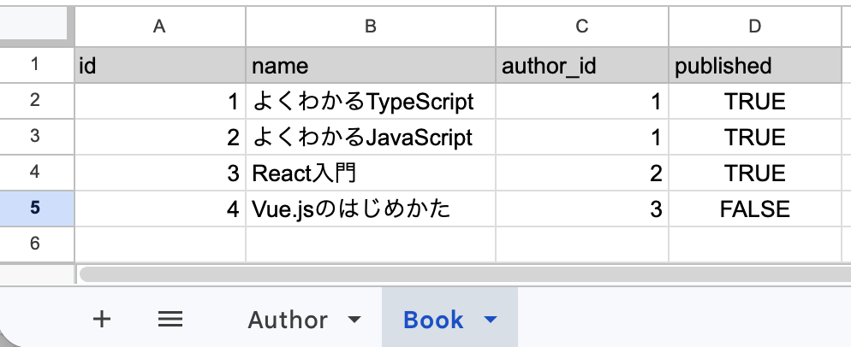Image resolution: width=851 pixels, height=347 pixels.
Task: Select row 4 header
Action: tap(35, 173)
